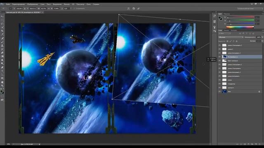Select the Blur tool
Image resolution: width=264 pixels, height=148 pixels.
2,60
